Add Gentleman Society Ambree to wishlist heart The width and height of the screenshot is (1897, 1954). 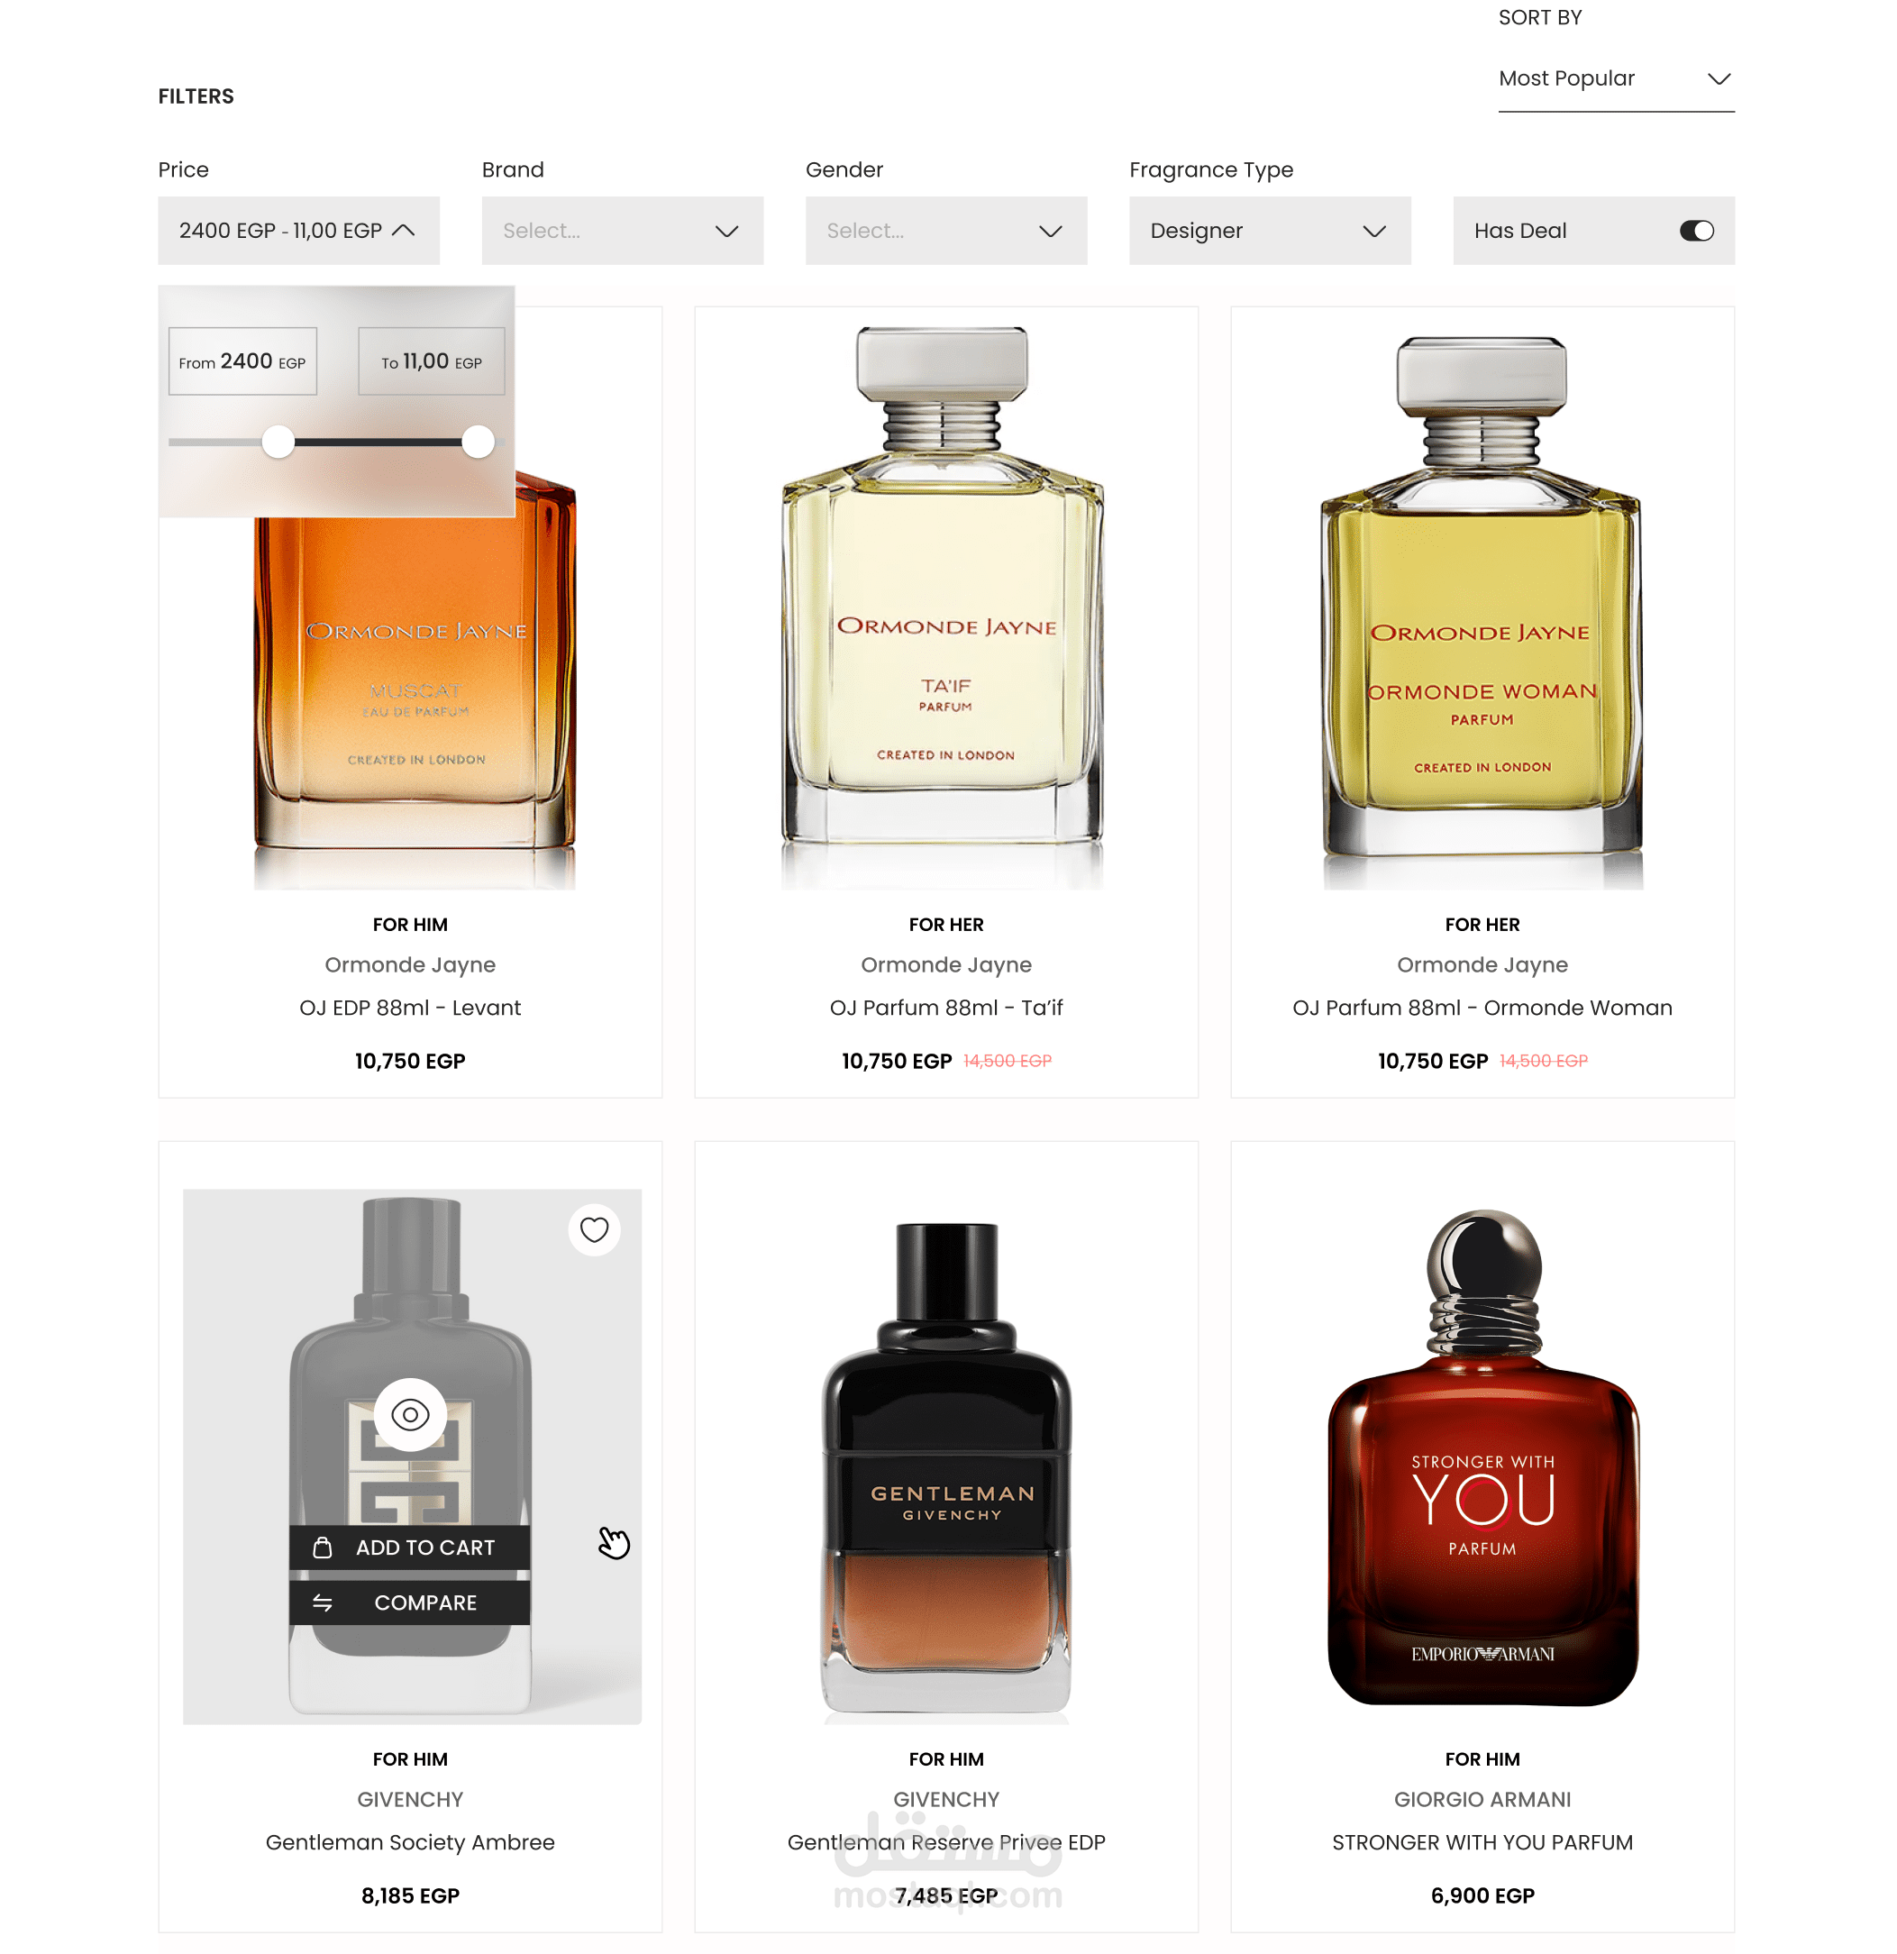pos(594,1229)
